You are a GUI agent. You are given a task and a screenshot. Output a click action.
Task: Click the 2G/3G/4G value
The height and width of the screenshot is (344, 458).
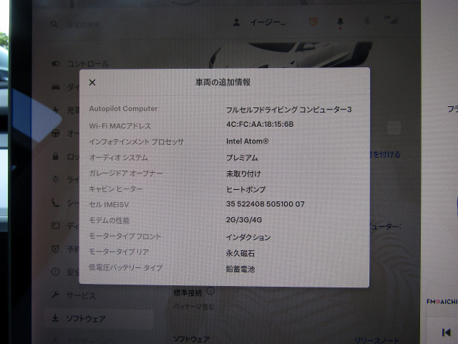click(244, 220)
